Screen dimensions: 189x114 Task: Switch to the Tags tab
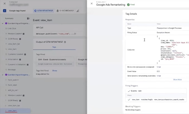54,47
